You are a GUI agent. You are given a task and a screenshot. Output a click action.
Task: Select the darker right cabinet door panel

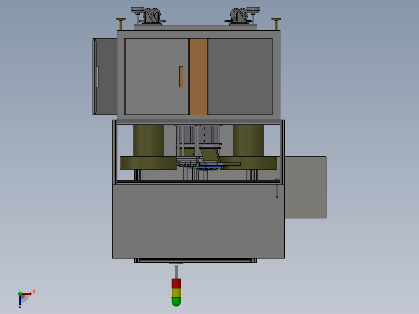[240, 77]
